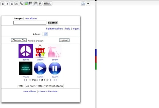This screenshot has width=159, height=108.
Task: Select the images tab
Action: pos(18,19)
